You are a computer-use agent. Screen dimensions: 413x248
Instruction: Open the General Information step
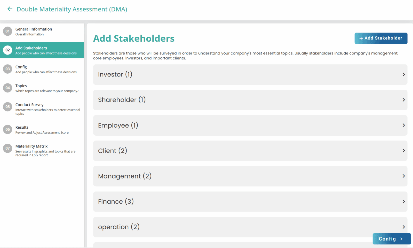(x=34, y=29)
